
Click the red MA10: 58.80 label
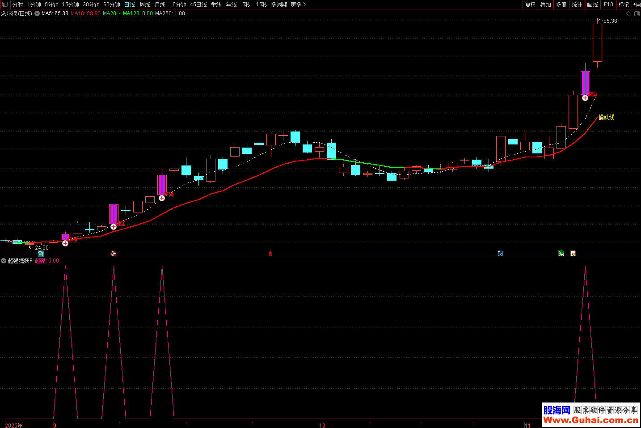85,13
